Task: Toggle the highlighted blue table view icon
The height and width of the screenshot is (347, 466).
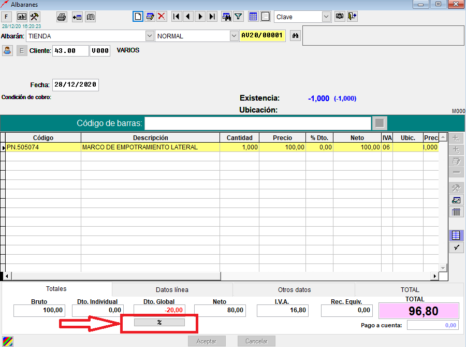Action: [x=456, y=235]
